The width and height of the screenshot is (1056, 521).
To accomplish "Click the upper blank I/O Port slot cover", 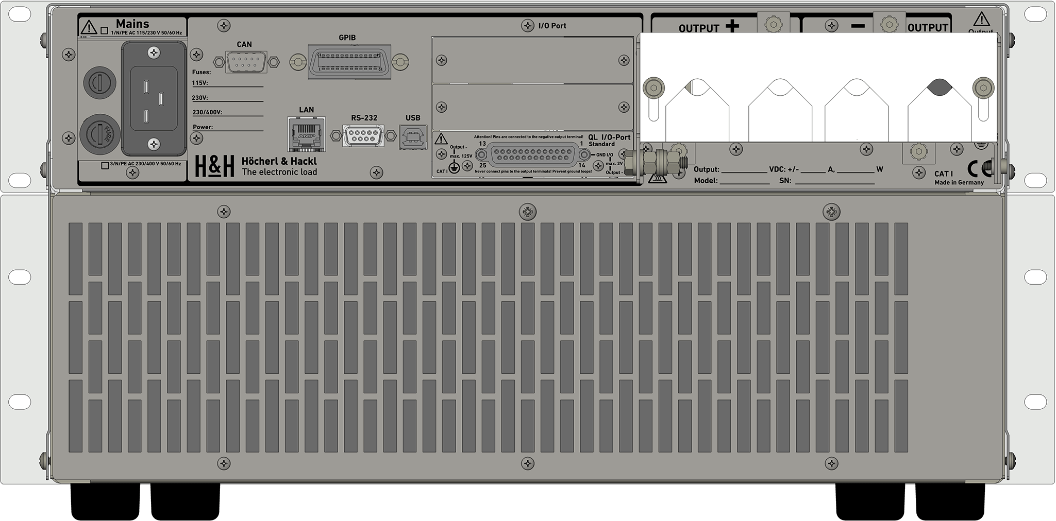I will (532, 60).
